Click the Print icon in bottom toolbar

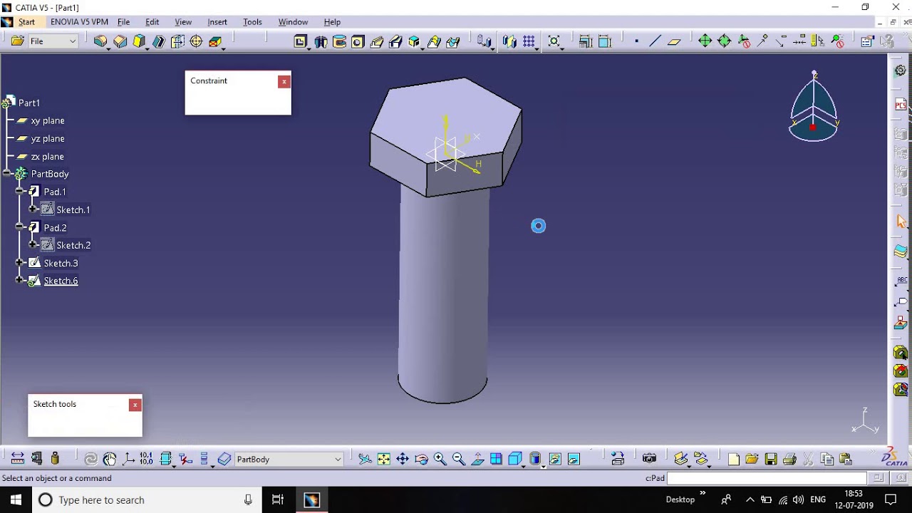pos(789,459)
